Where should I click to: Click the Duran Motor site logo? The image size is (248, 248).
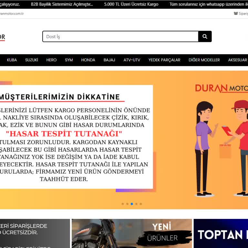point(3,37)
